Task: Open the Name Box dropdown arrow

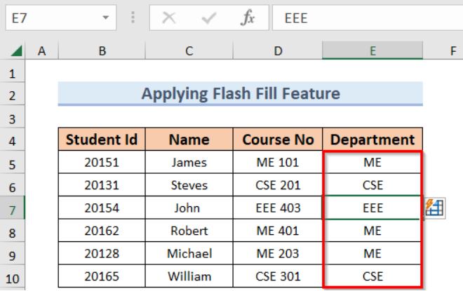Action: point(105,18)
